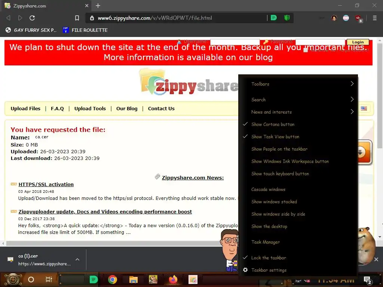
Task: Expand the Search submenu
Action: point(298,99)
